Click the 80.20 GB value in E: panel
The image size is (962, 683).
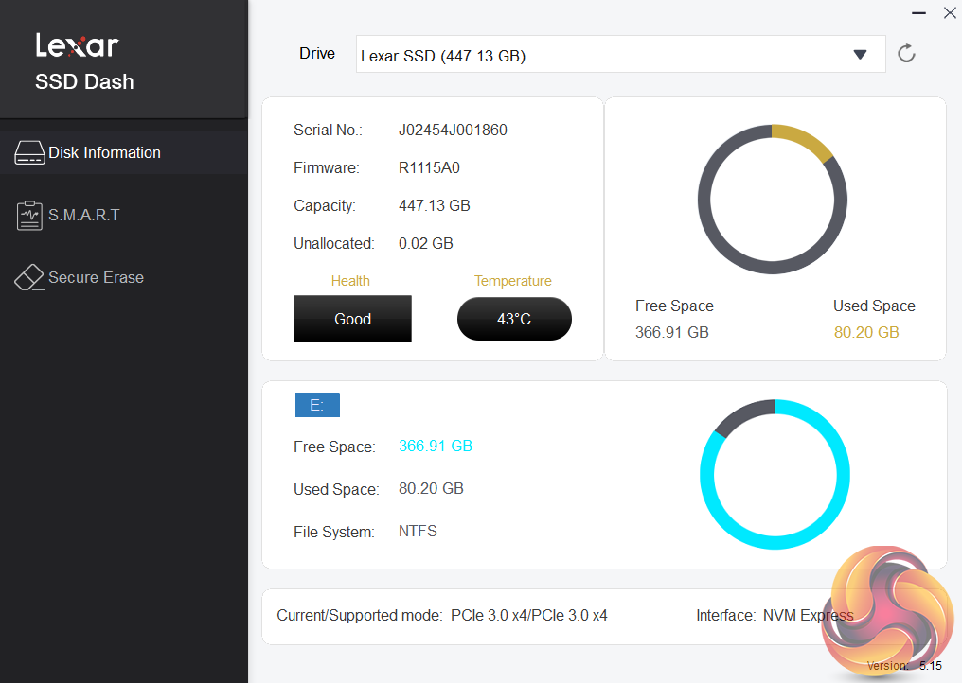432,489
